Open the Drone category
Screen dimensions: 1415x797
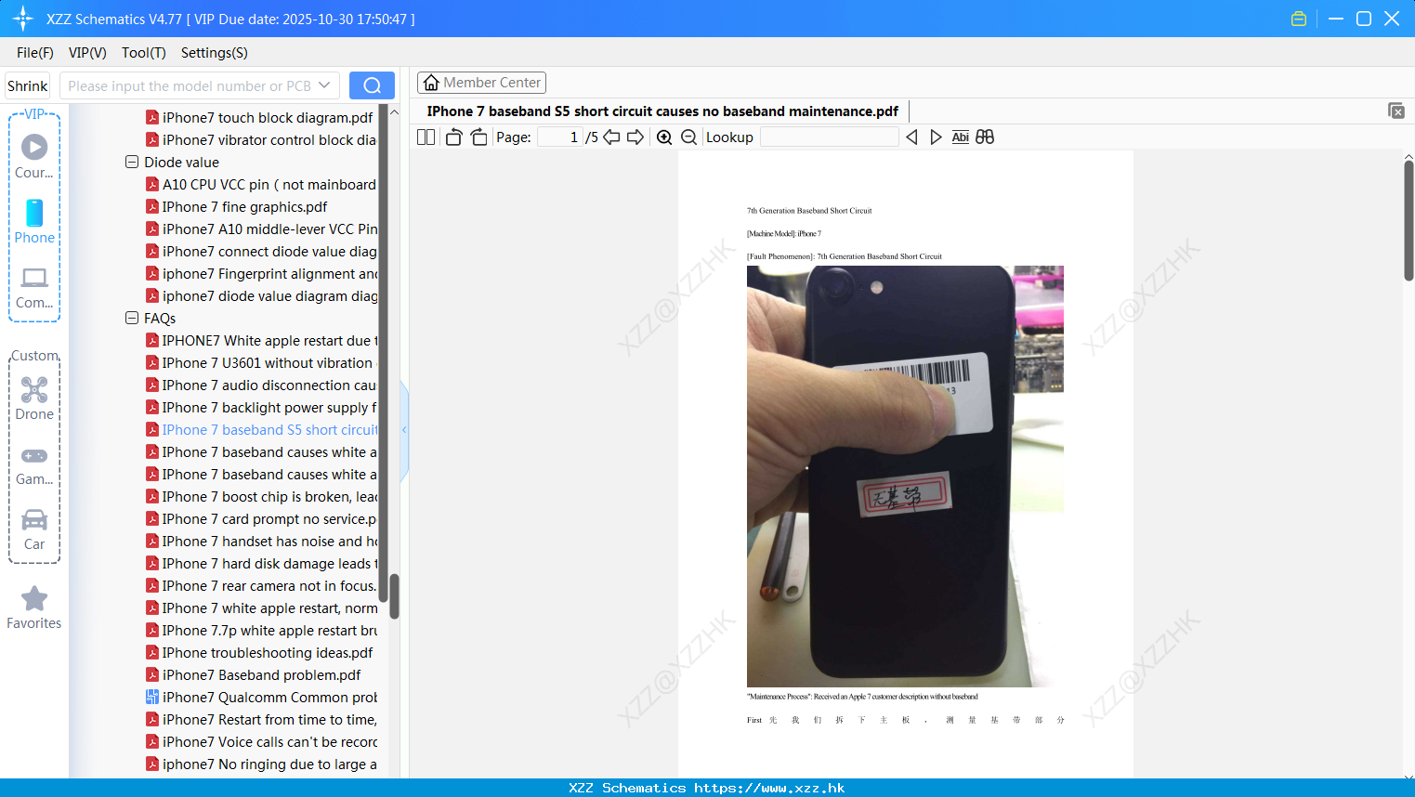pos(34,398)
